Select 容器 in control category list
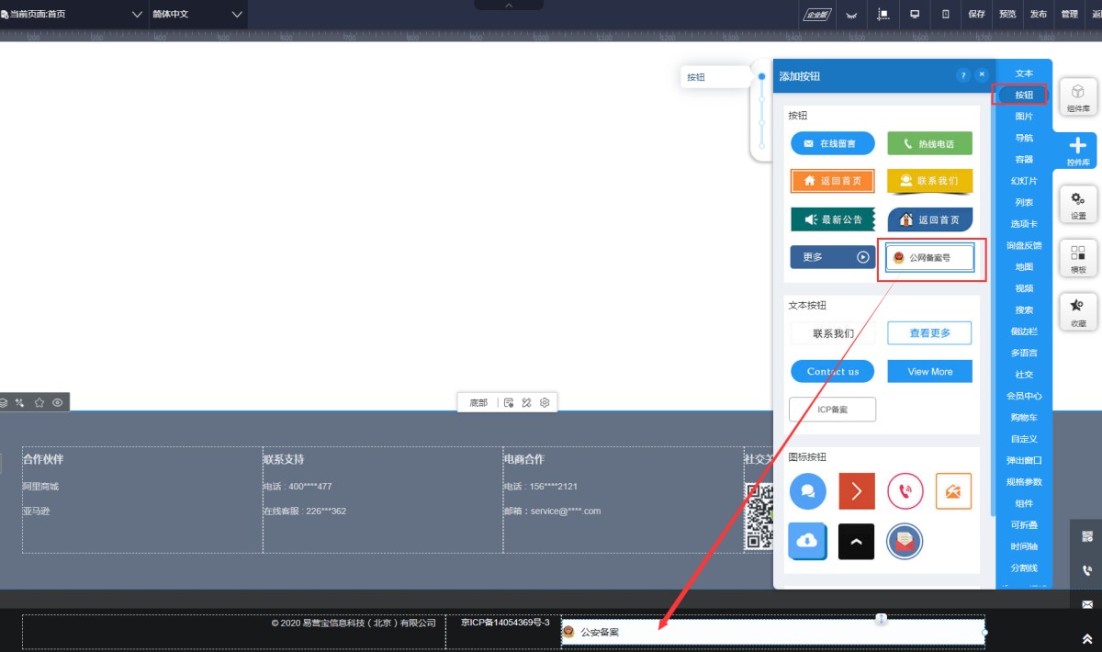This screenshot has width=1102, height=652. (x=1024, y=160)
